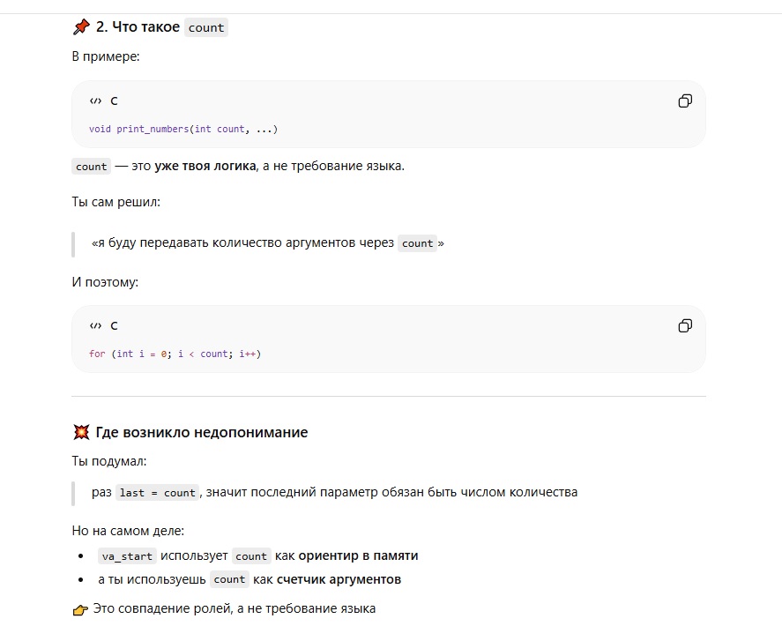Click the pushpin emoji in section 2 heading

point(81,27)
